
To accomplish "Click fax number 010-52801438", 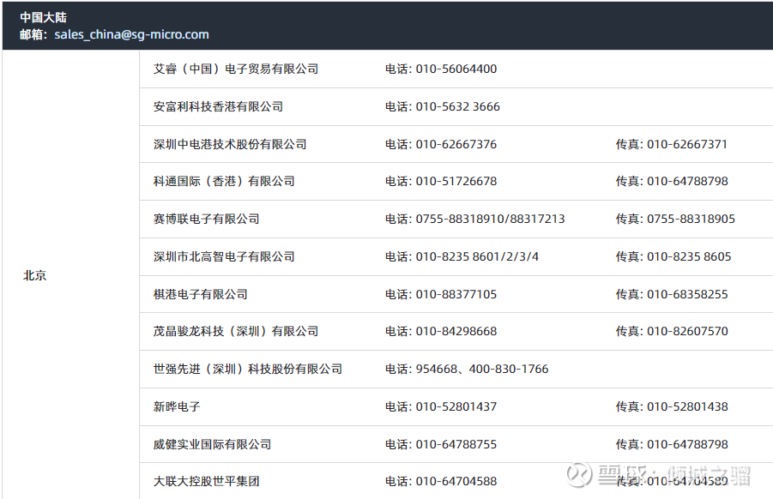I will point(687,406).
